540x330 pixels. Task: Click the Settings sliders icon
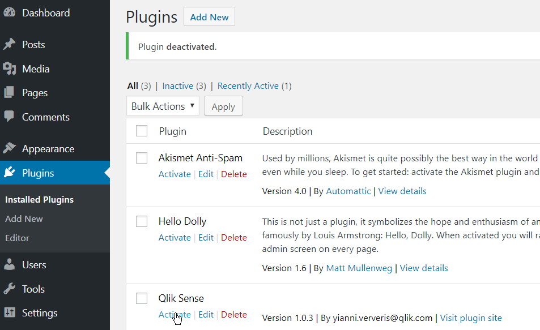tap(9, 312)
